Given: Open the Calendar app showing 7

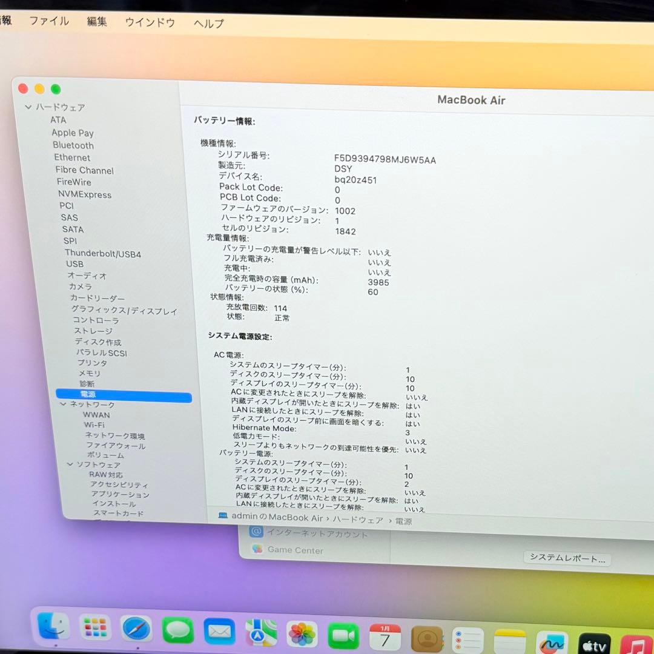Looking at the screenshot, I should click(x=385, y=636).
